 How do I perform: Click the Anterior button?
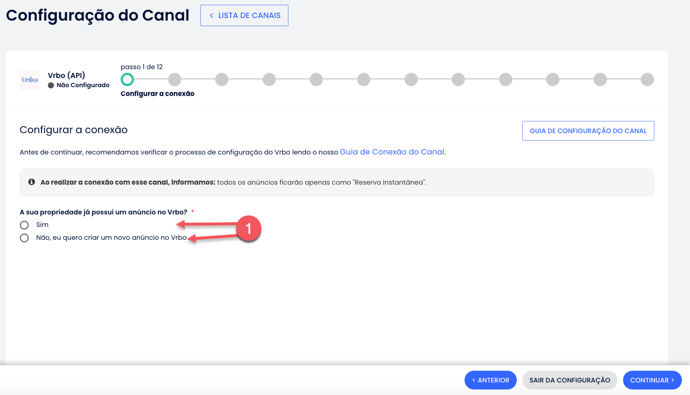click(491, 380)
